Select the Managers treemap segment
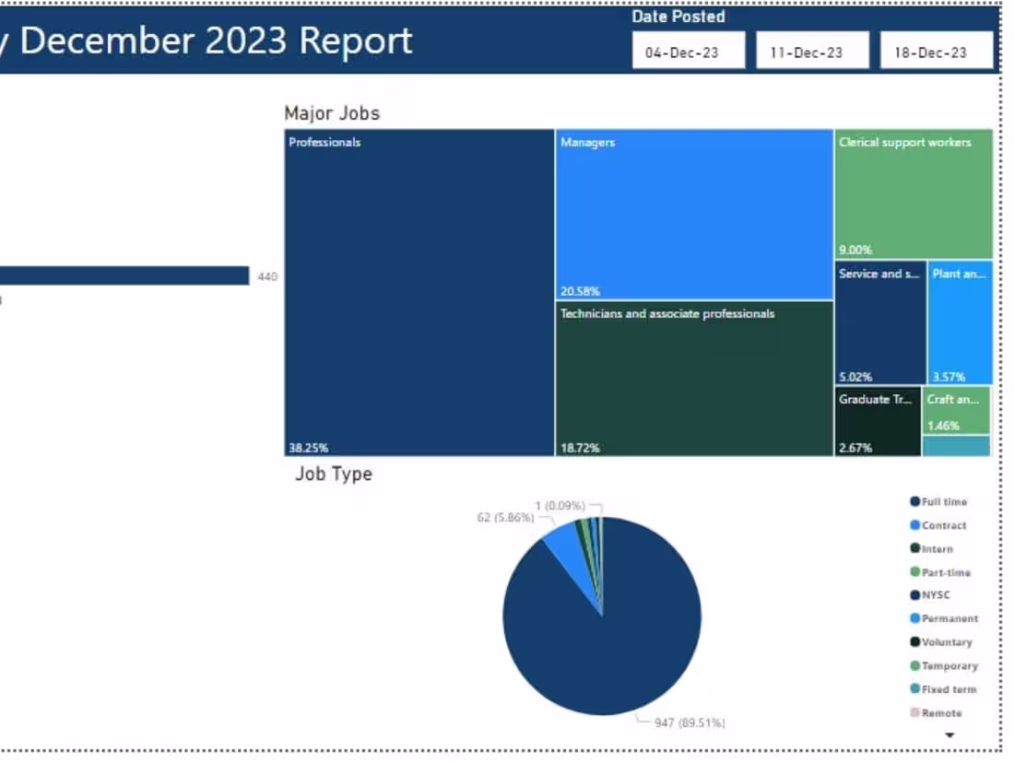 691,212
